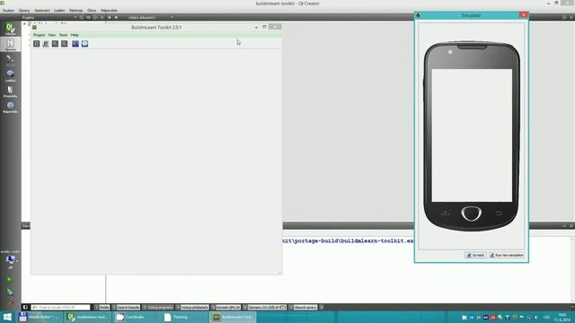Open the Úpravy menu in Qt Creator
Screen dimensions: 575x323
pos(24,10)
